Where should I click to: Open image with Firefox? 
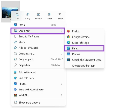coord(84,31)
